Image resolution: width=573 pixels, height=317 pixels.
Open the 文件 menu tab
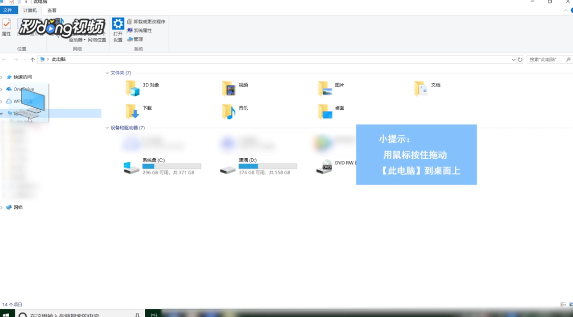8,10
